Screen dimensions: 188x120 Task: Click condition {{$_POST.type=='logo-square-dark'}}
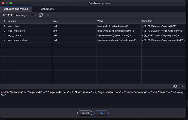tap(164, 40)
